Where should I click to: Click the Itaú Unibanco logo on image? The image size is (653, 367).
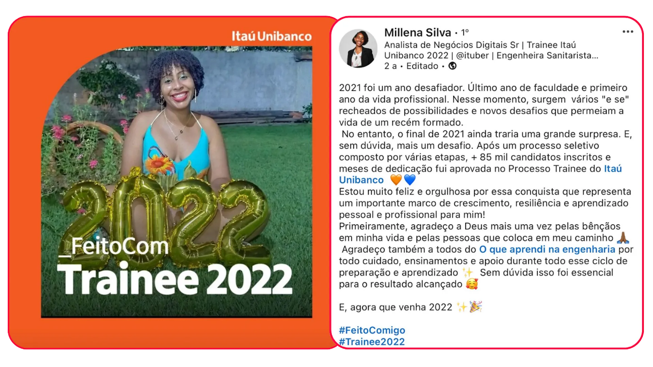pyautogui.click(x=272, y=36)
